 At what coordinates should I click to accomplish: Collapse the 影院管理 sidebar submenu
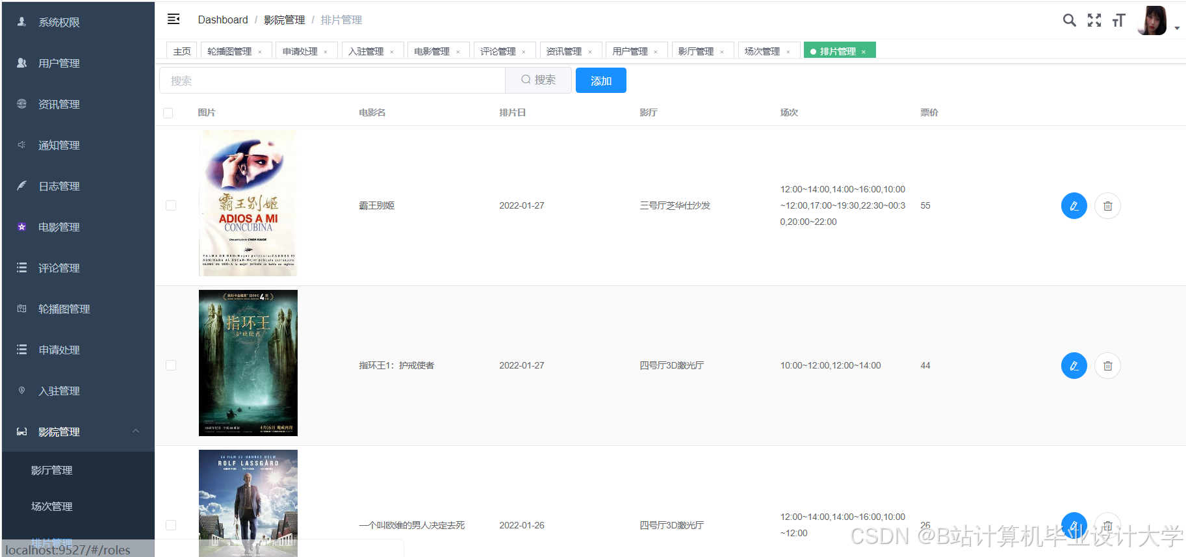[78, 432]
